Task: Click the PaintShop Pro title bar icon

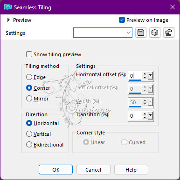Action: (x=8, y=7)
